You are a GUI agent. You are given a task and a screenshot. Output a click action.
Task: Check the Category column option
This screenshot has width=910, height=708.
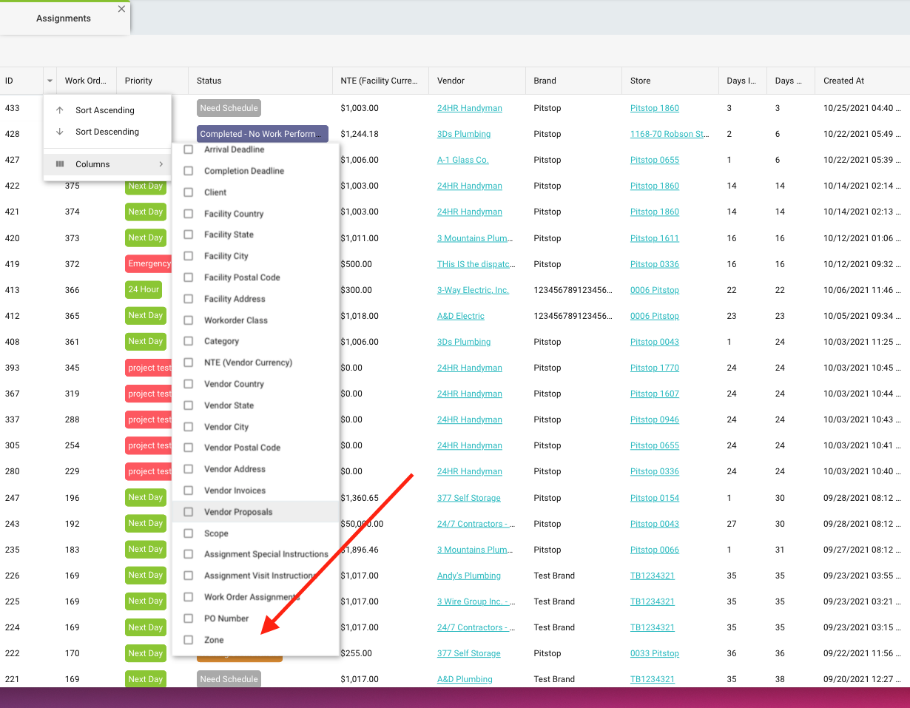coord(189,341)
